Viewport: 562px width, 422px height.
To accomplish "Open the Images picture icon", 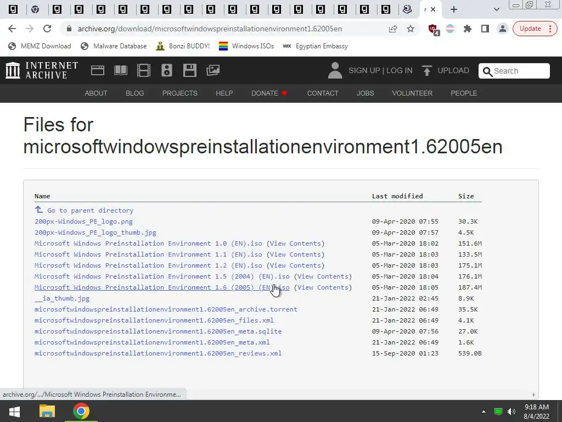I will click(x=213, y=70).
